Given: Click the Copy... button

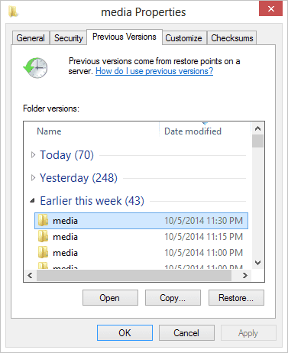Looking at the screenshot, I should (x=173, y=297).
